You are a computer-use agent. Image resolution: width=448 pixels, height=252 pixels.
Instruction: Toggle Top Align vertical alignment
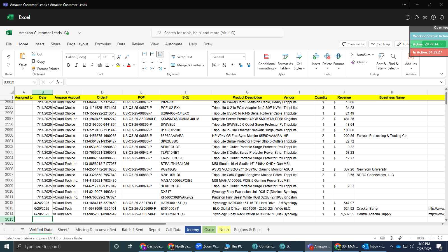tap(144, 54)
